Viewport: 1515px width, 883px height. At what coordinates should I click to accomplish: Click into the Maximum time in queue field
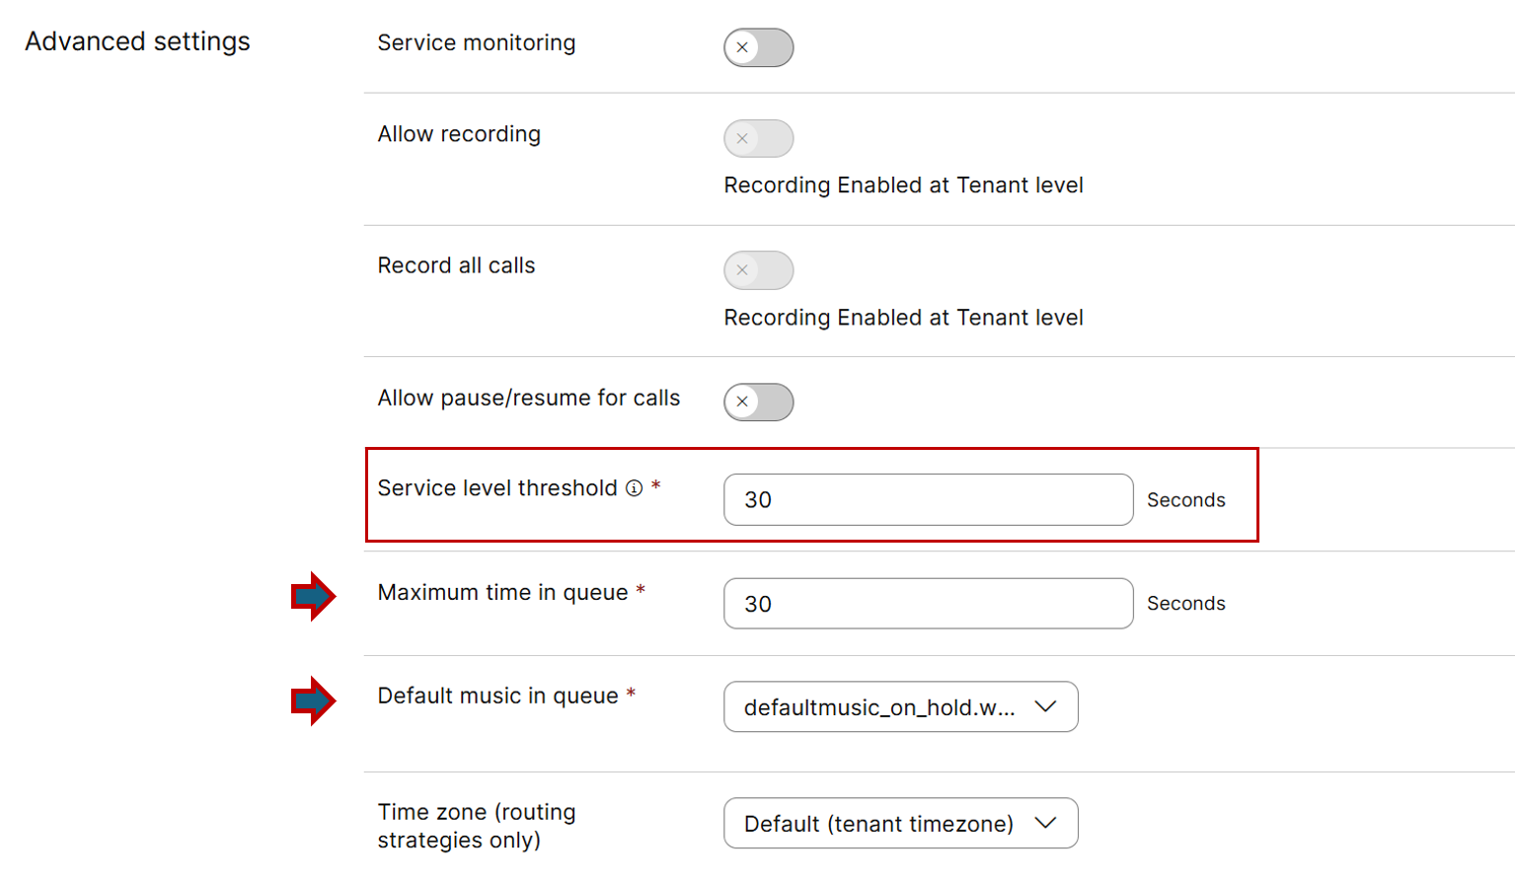pos(928,604)
